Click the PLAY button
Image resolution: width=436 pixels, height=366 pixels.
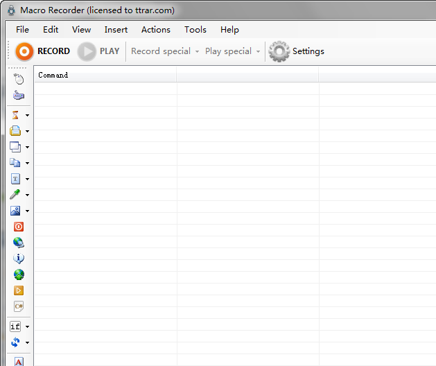pyautogui.click(x=98, y=51)
